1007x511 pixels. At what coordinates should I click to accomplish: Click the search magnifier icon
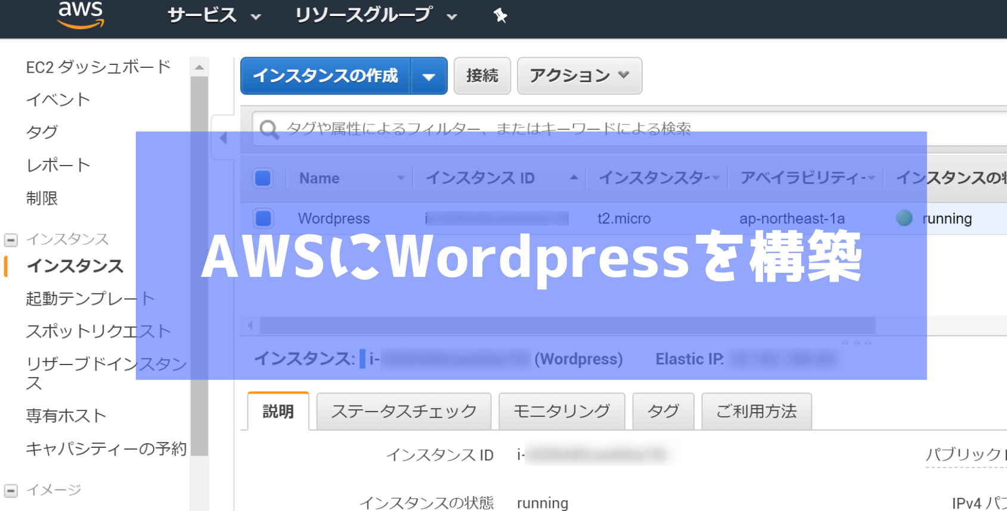click(269, 129)
